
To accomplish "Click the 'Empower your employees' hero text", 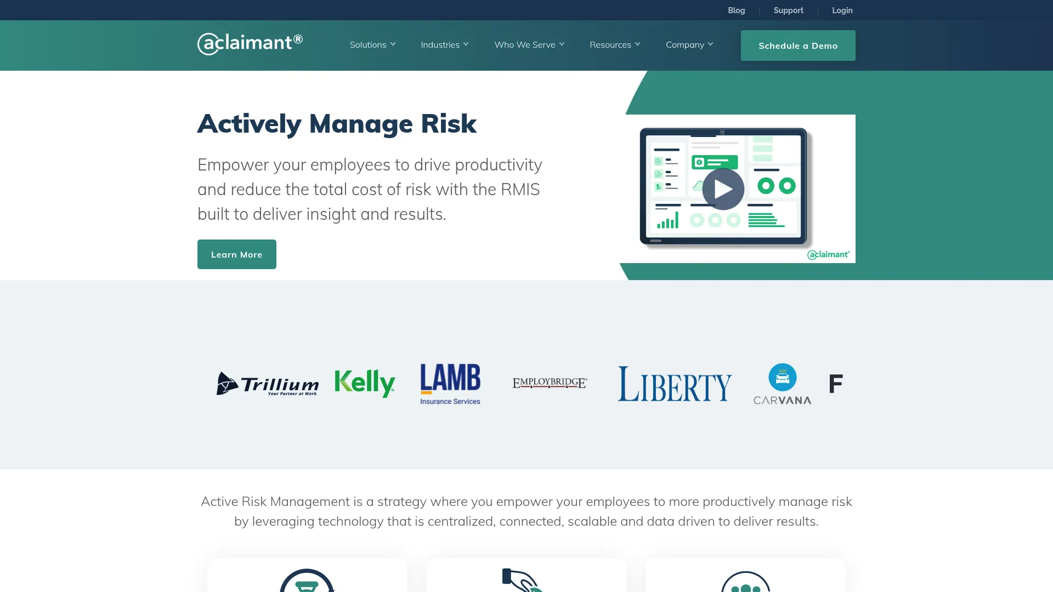I will [x=370, y=189].
